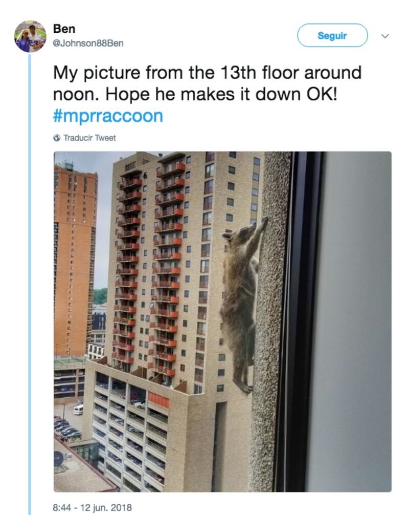Click the display name Ben

pos(64,29)
